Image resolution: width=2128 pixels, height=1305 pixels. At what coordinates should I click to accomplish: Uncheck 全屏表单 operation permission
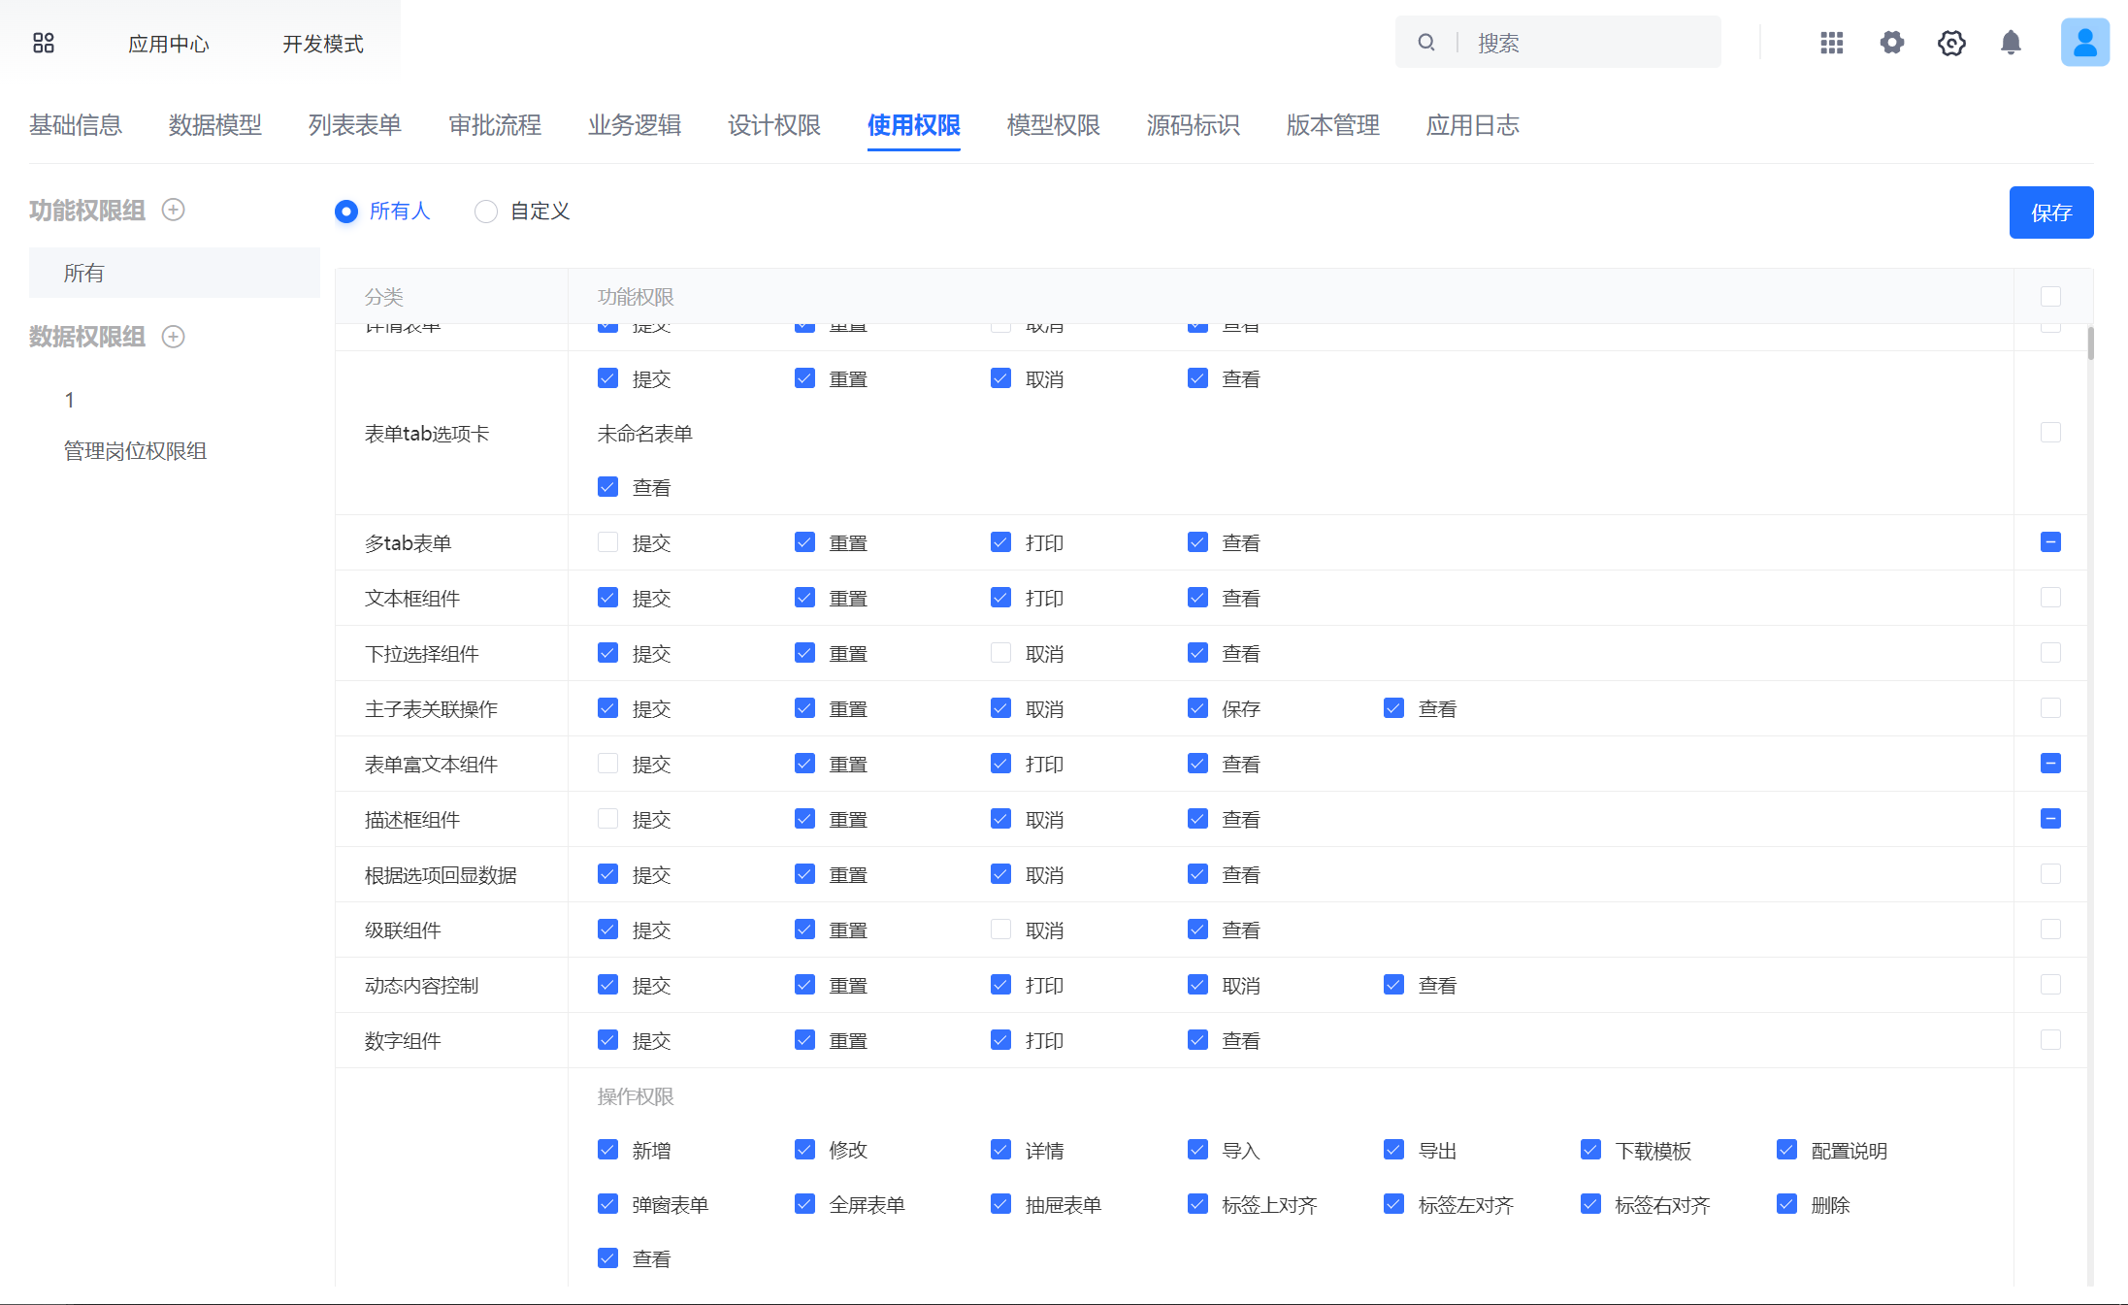[805, 1204]
